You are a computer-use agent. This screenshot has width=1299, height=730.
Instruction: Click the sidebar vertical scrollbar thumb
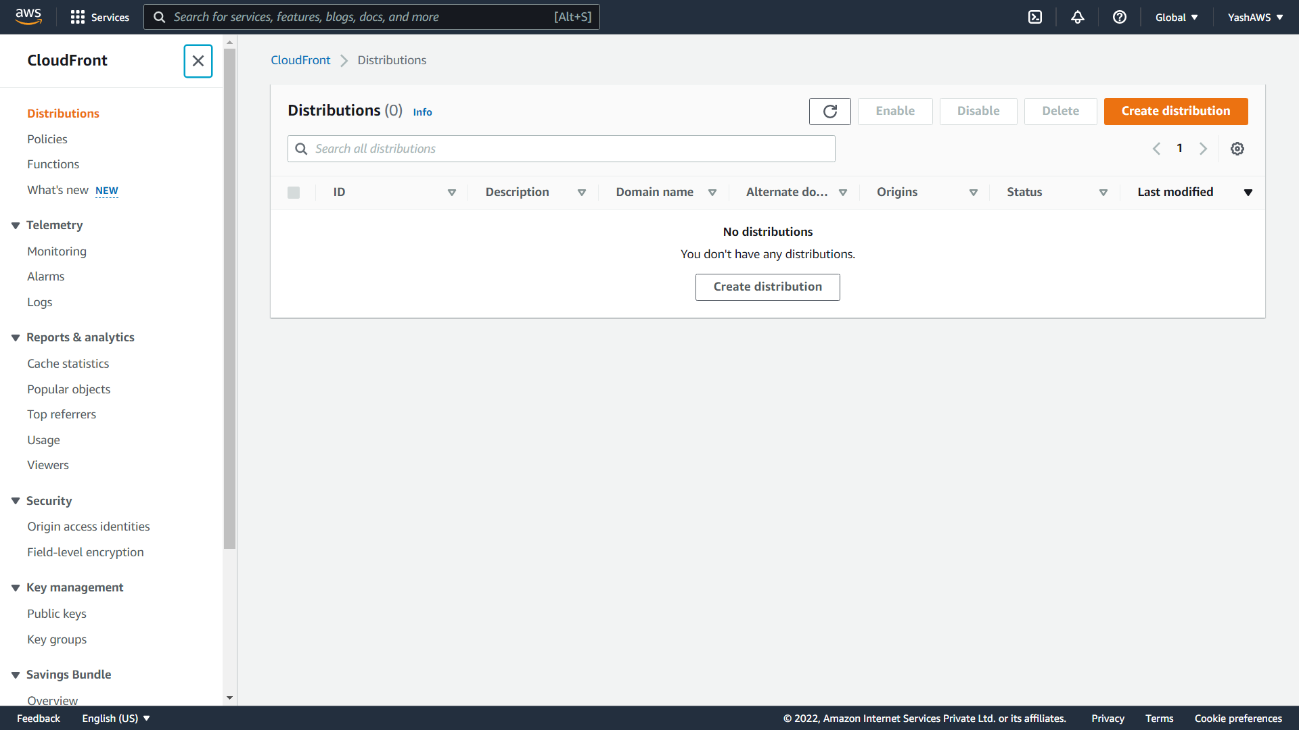click(230, 297)
